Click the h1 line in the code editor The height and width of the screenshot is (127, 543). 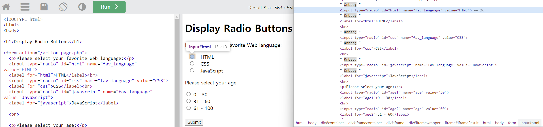coord(43,42)
